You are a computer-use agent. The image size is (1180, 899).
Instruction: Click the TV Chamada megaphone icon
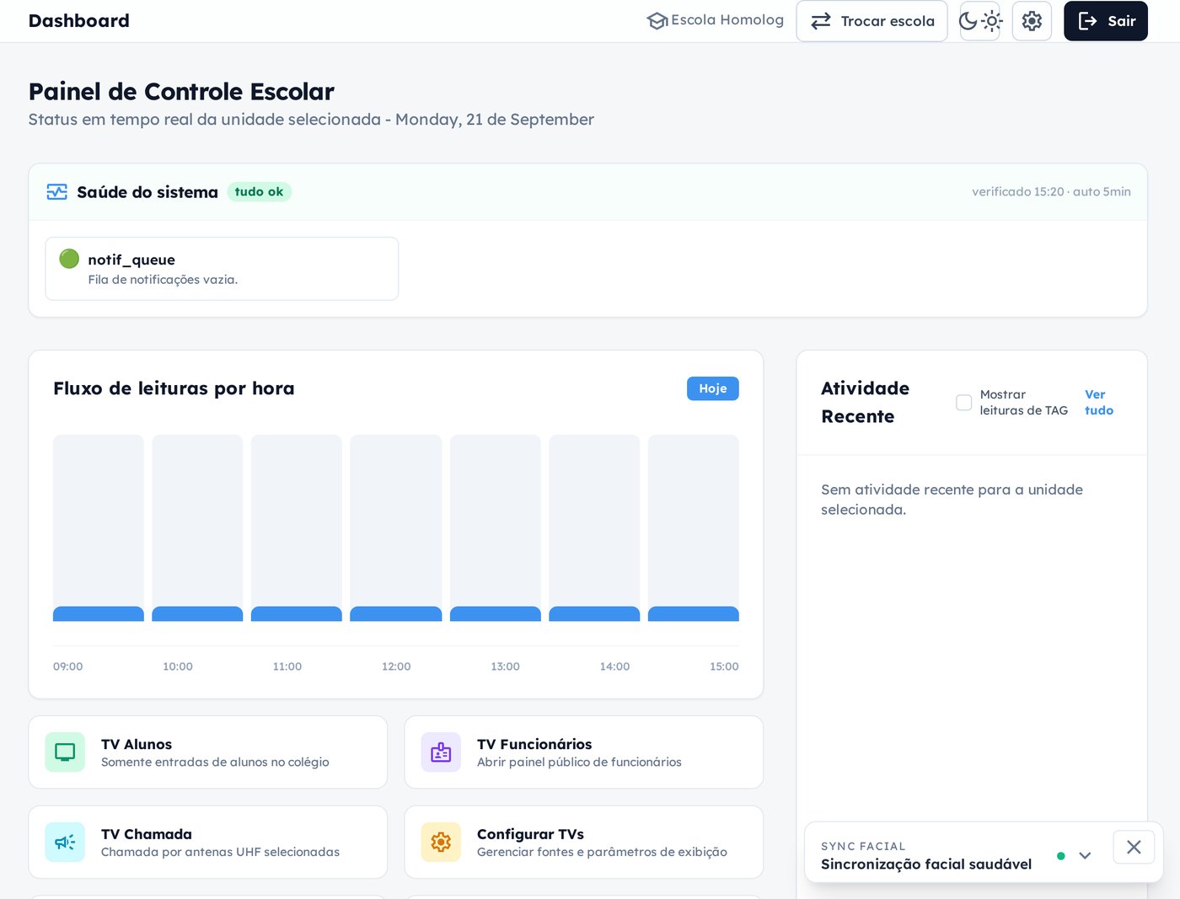pos(65,843)
